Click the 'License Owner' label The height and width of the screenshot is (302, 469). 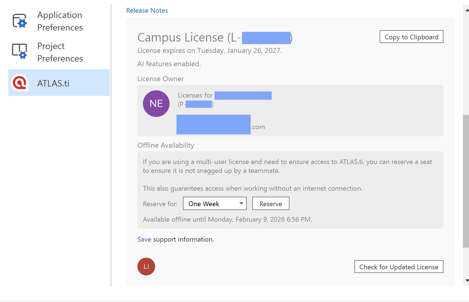[161, 79]
